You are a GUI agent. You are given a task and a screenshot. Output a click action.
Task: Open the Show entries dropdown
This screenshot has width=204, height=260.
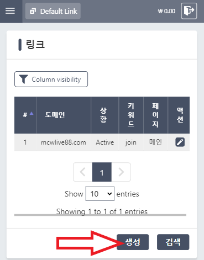click(x=100, y=194)
